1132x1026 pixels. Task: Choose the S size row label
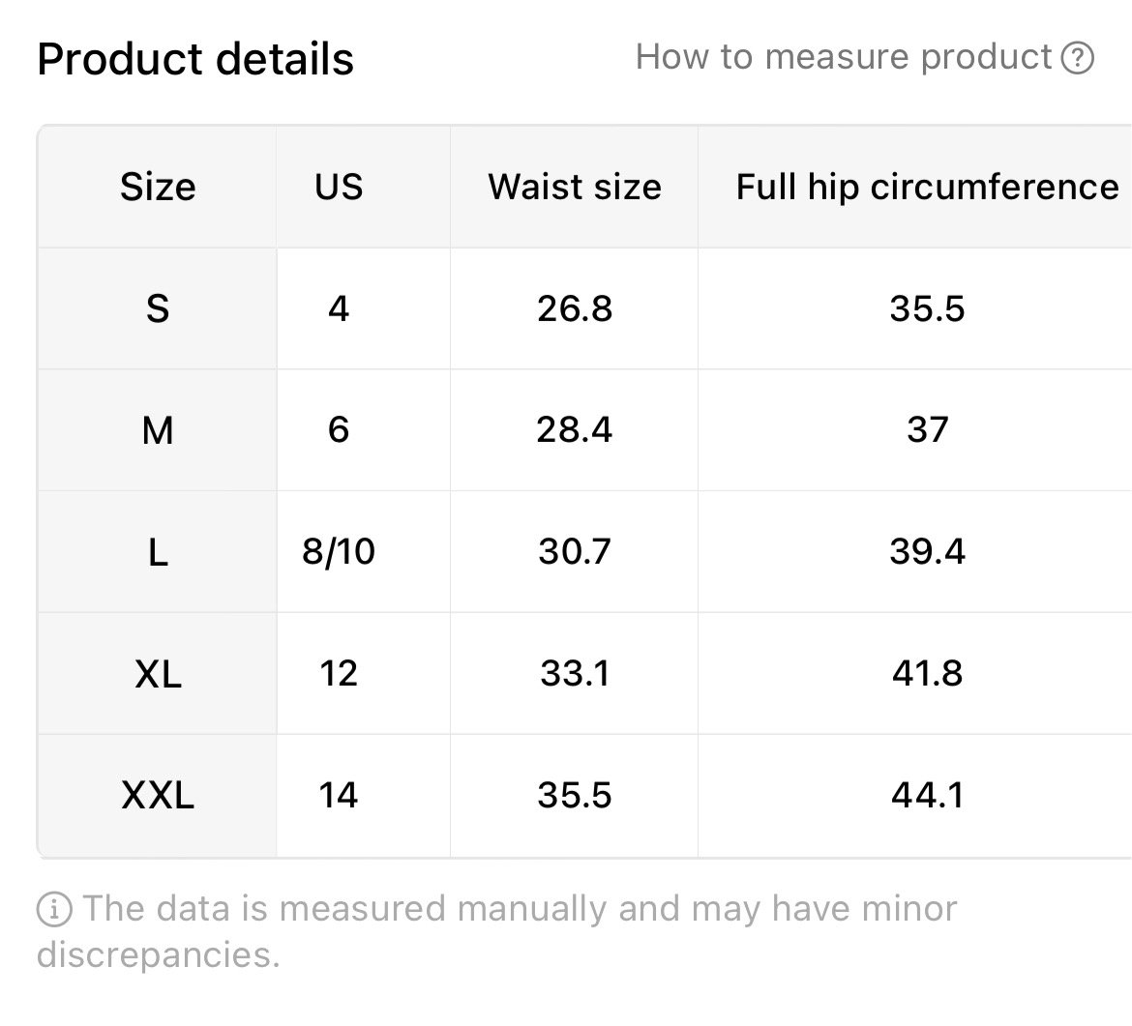pyautogui.click(x=158, y=308)
